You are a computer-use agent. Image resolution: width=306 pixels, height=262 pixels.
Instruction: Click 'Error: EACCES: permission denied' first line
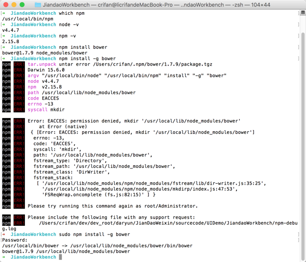[x=134, y=121]
